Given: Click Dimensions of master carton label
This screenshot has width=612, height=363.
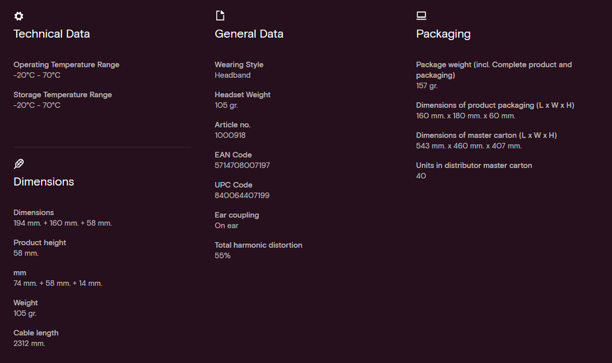Looking at the screenshot, I should (486, 136).
